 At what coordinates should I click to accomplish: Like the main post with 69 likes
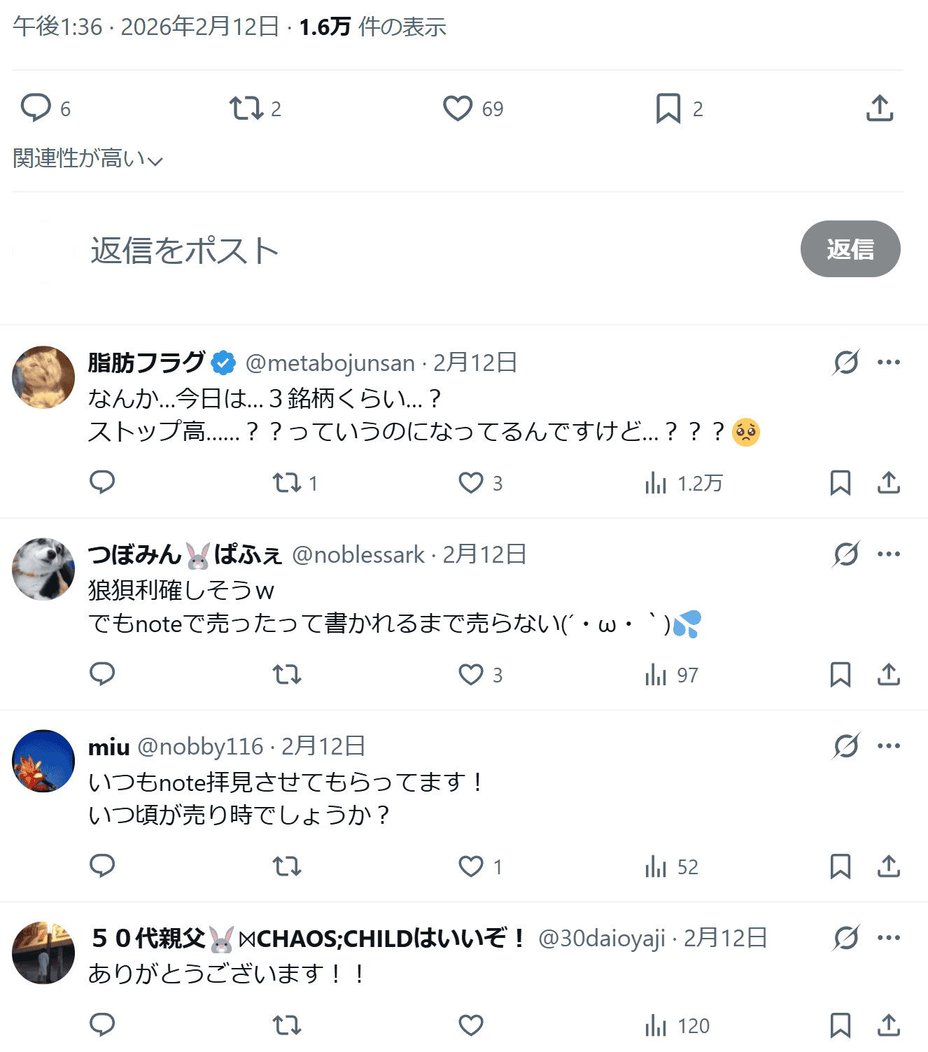458,108
